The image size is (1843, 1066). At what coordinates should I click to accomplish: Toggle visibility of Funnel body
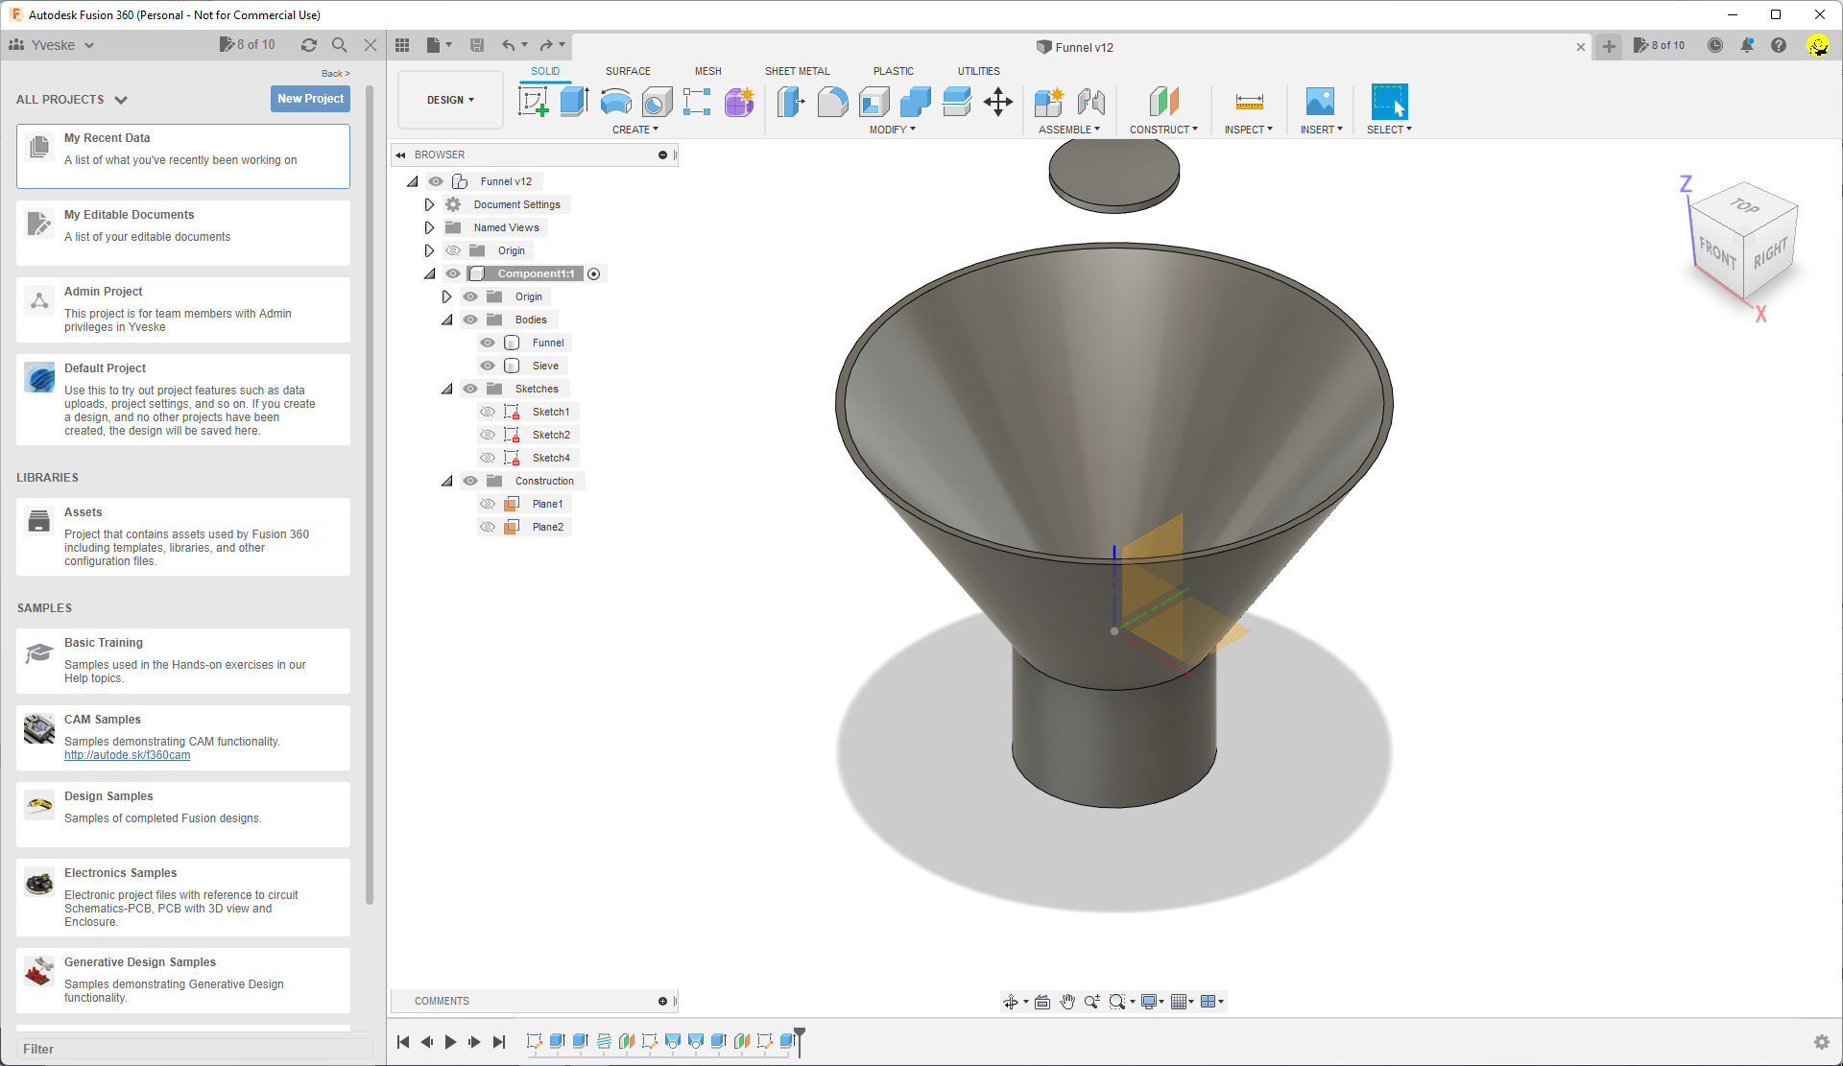[488, 343]
